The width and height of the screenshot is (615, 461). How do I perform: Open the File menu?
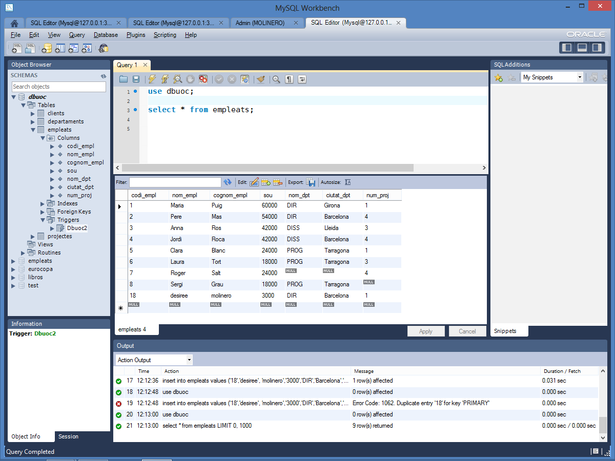click(x=15, y=35)
